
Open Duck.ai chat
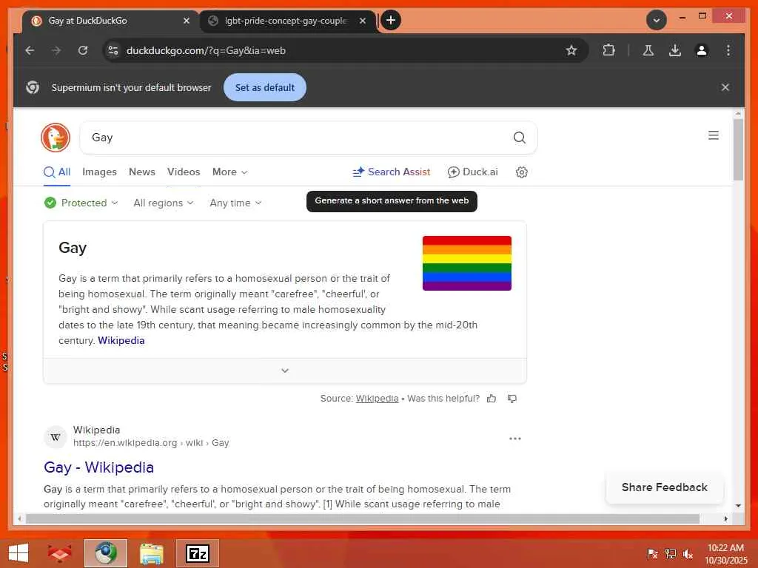[x=473, y=172]
